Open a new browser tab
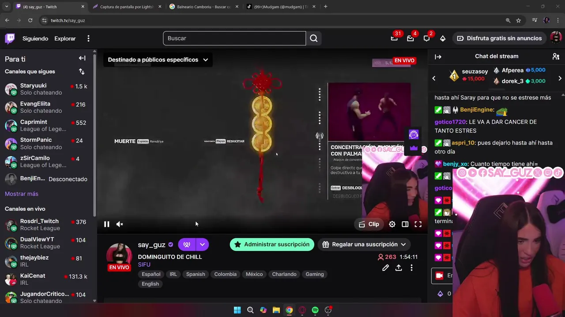565x317 pixels. click(x=326, y=7)
